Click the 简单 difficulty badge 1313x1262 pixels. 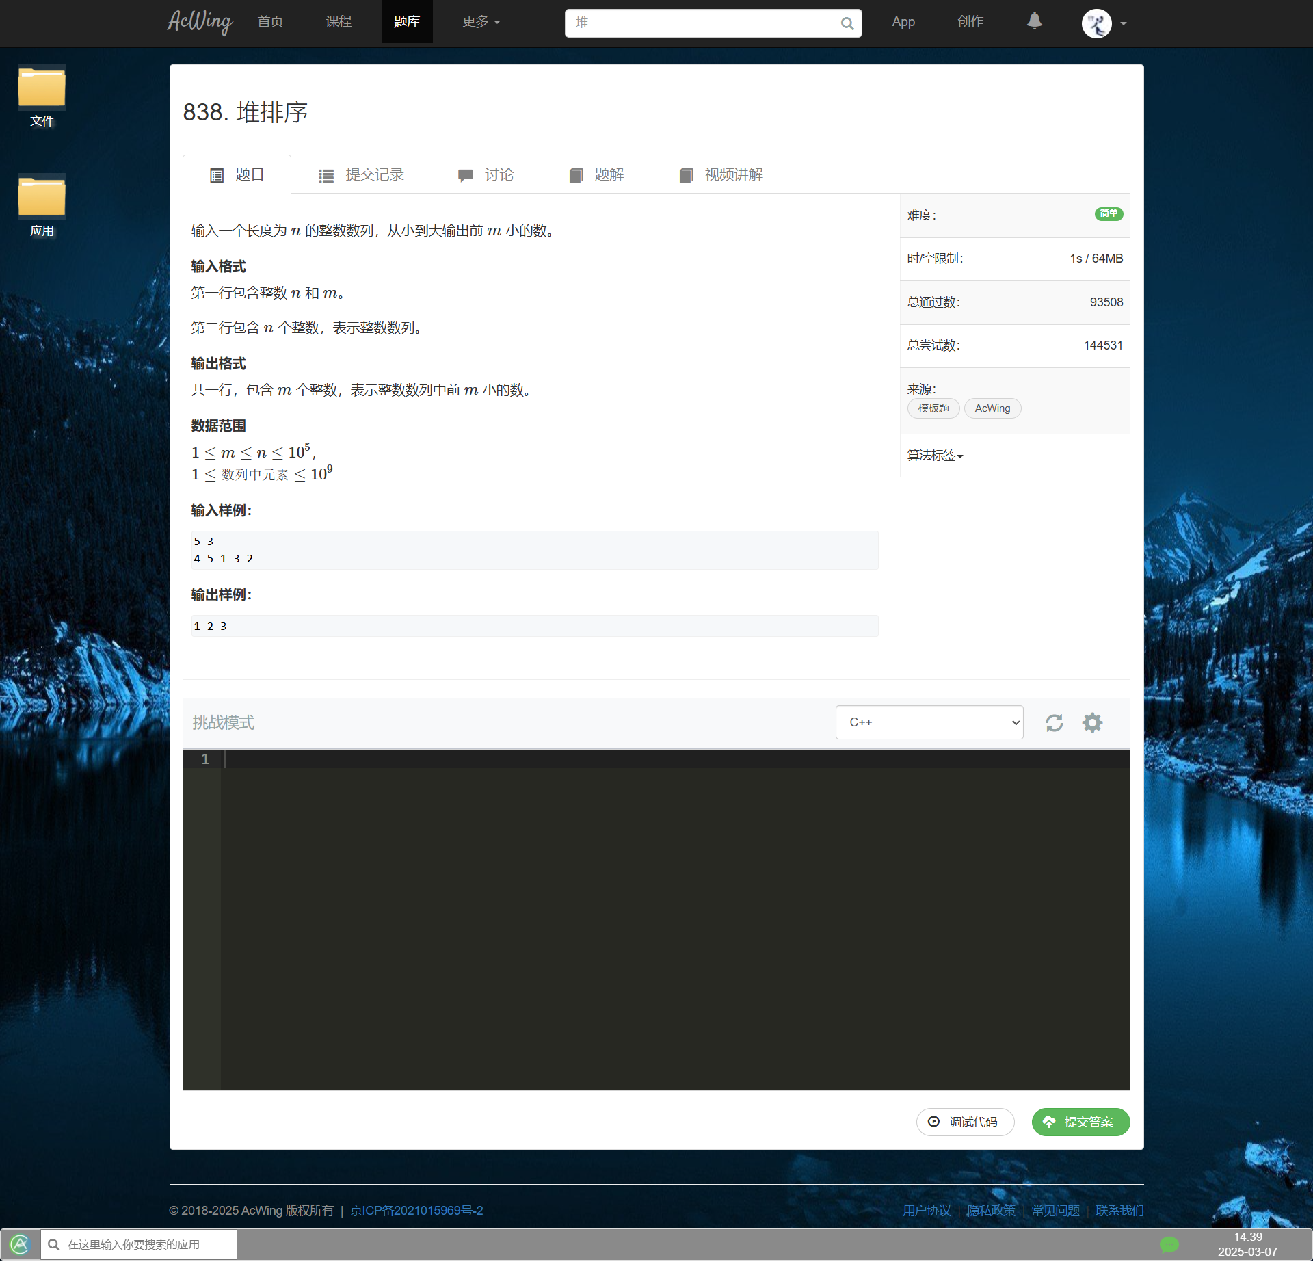point(1109,213)
